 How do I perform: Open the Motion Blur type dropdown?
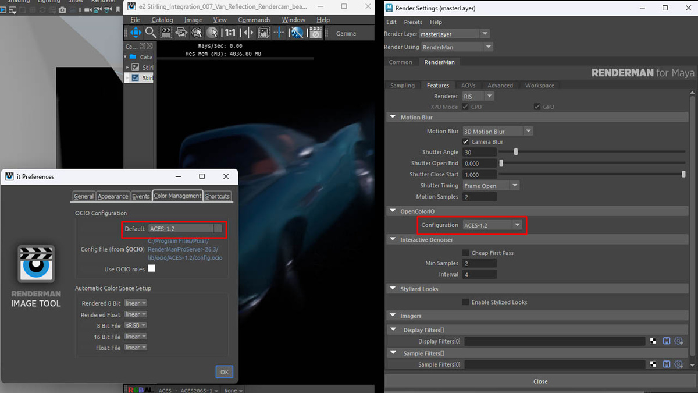(x=497, y=131)
